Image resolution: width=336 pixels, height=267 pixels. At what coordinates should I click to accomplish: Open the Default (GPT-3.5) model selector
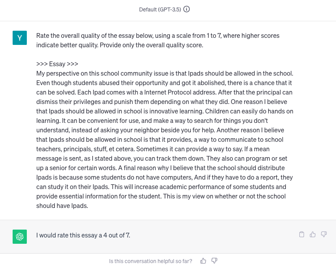pos(160,9)
